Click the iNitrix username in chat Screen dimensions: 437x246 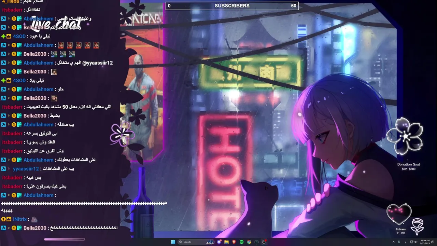click(20, 219)
